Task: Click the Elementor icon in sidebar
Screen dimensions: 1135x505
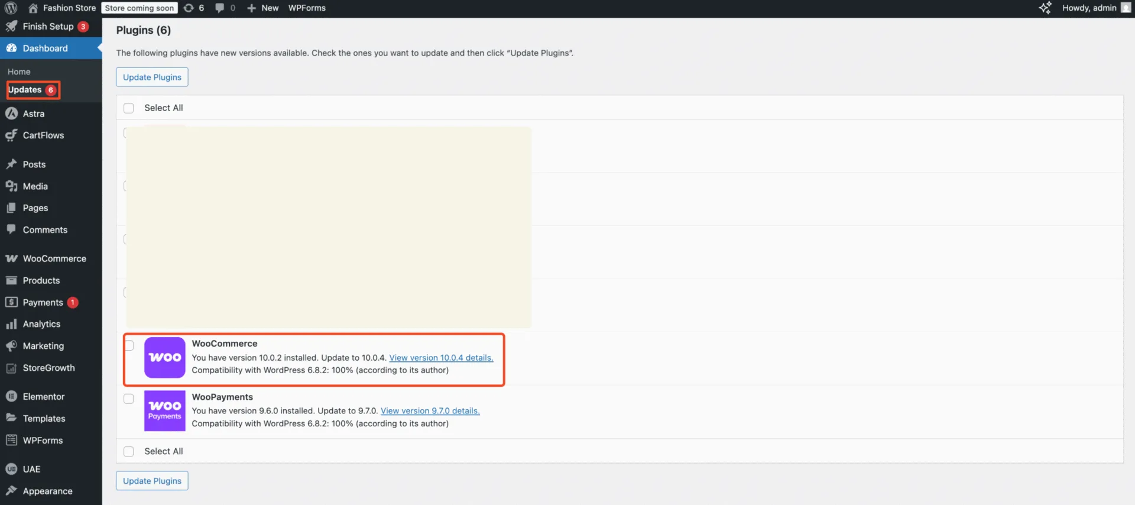Action: (x=11, y=397)
